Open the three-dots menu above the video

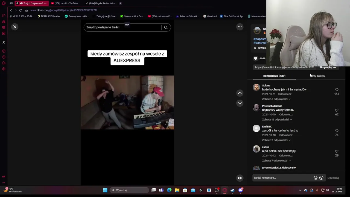point(240,27)
